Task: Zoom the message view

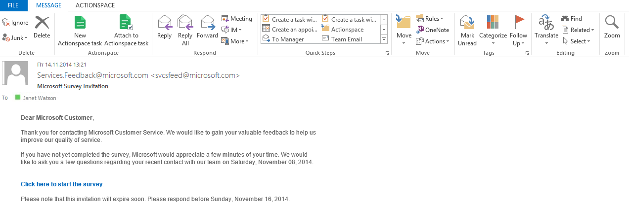Action: point(612,27)
